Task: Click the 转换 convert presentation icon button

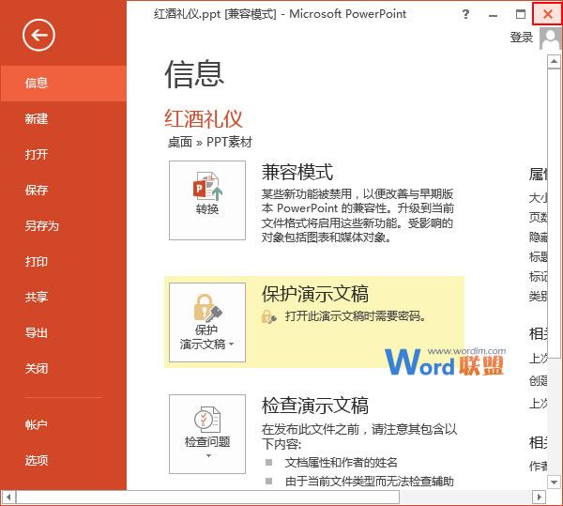Action: pyautogui.click(x=207, y=200)
